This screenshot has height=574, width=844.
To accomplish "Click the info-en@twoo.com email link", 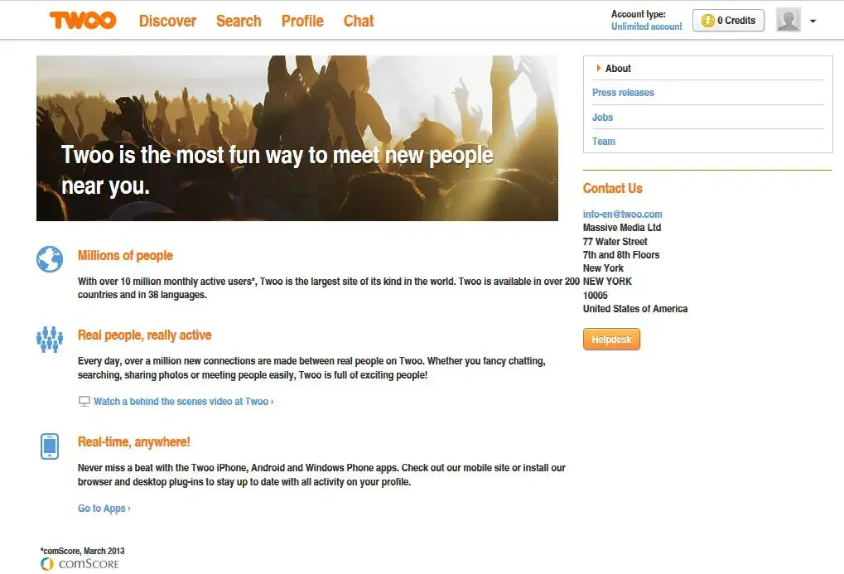I will pos(622,215).
